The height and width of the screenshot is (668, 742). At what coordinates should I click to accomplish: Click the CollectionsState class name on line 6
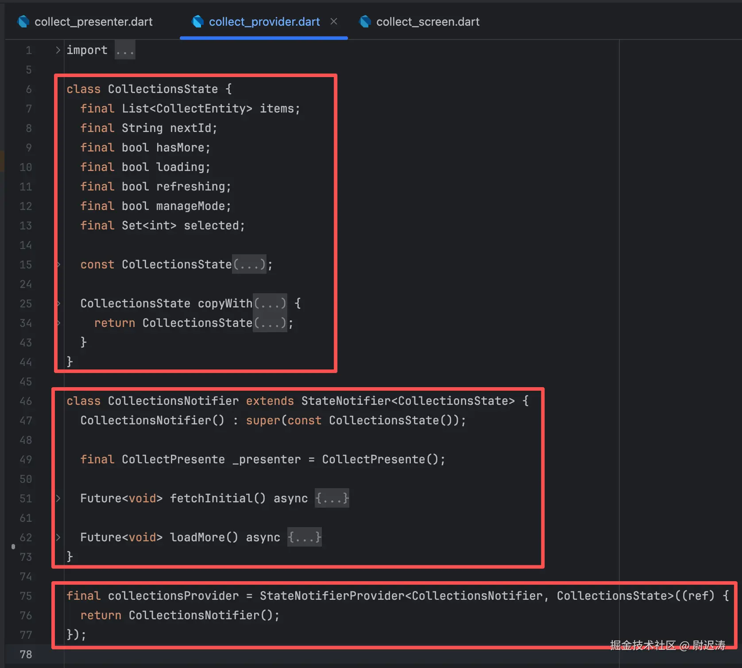(163, 89)
